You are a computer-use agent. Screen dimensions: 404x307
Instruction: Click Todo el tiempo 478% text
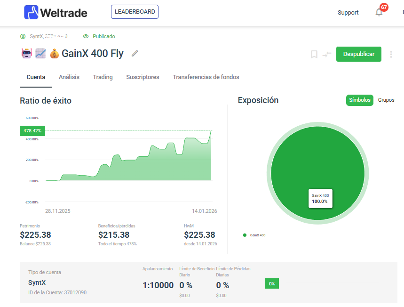pos(118,244)
